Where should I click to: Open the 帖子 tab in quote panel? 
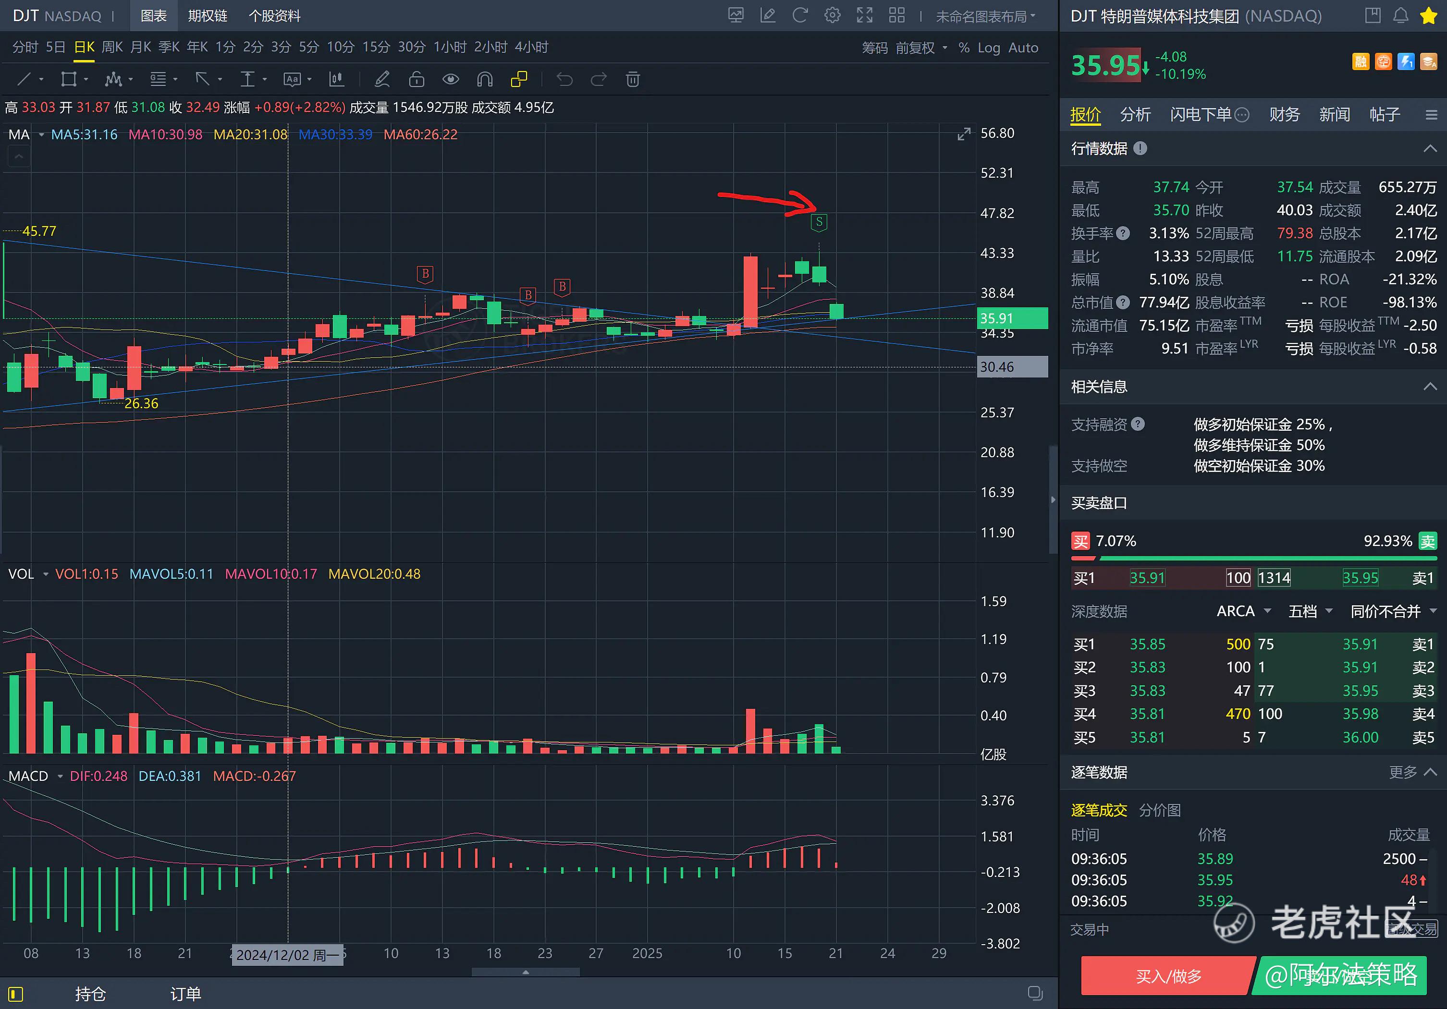point(1385,115)
